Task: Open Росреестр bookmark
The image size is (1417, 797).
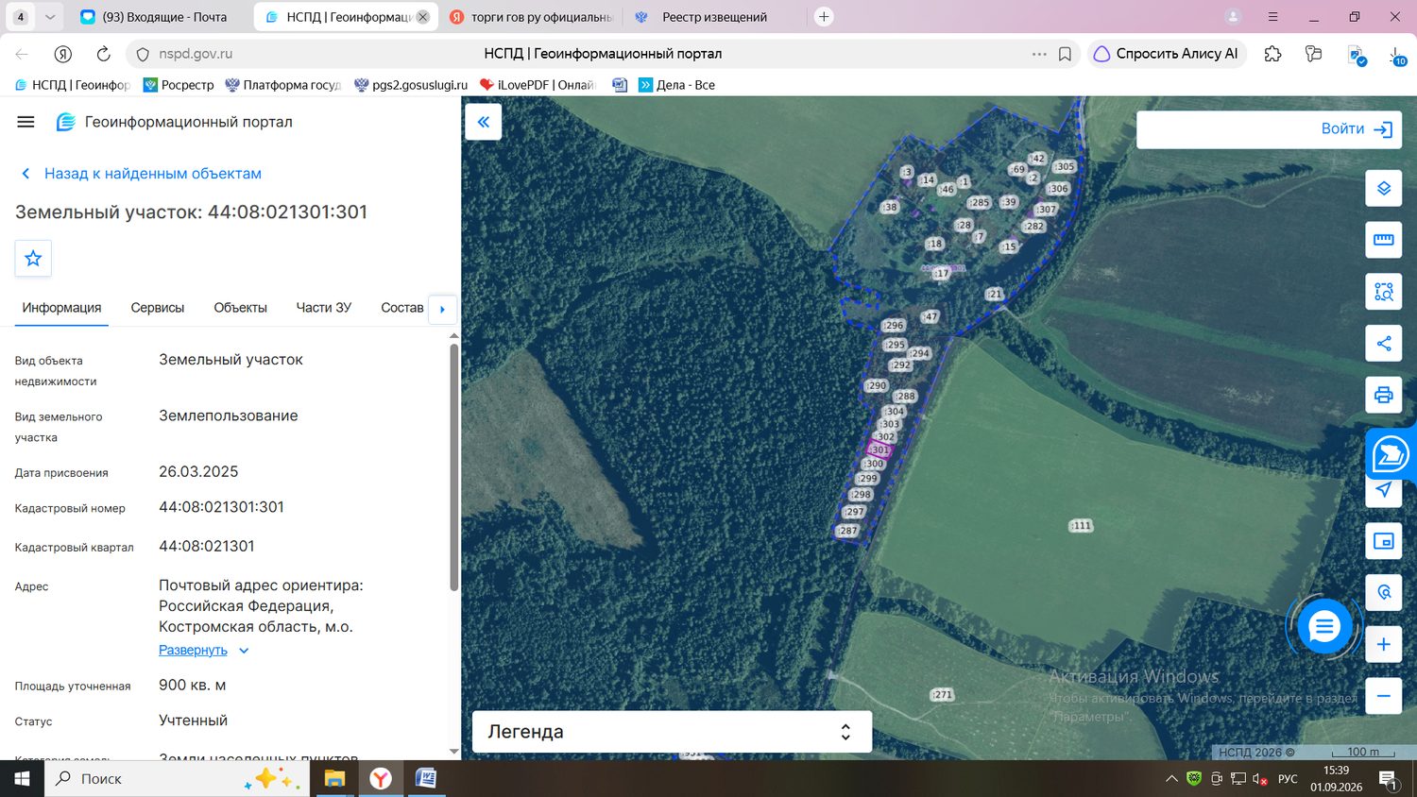Action: pos(179,85)
